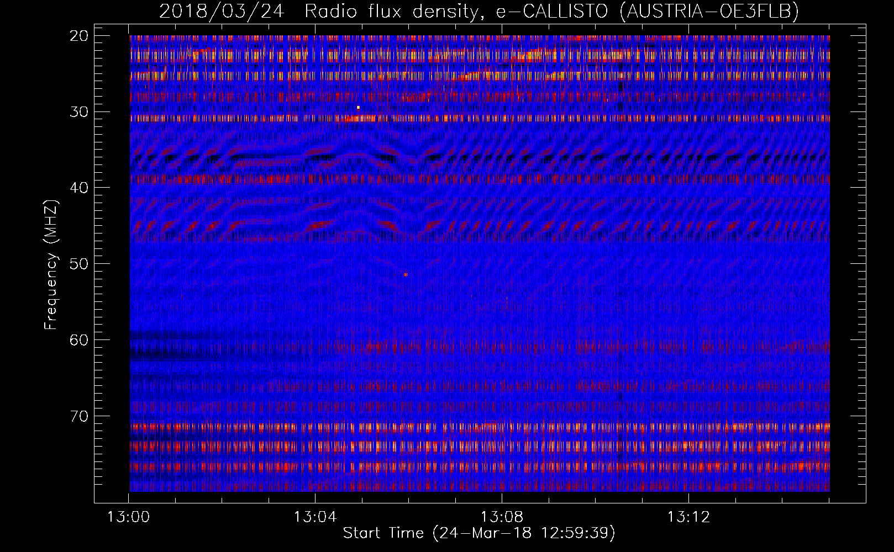
Task: Click the '60' frequency tick label
Action: coord(80,339)
